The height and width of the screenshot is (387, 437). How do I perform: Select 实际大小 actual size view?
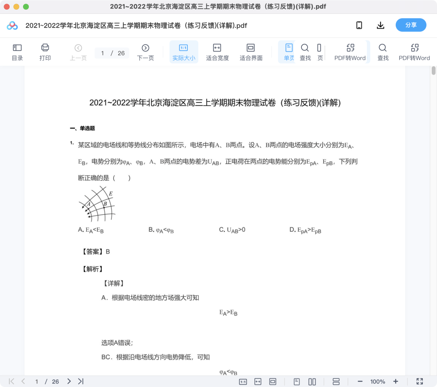(184, 52)
